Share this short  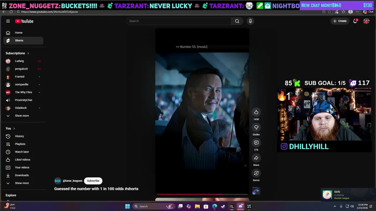(x=256, y=158)
